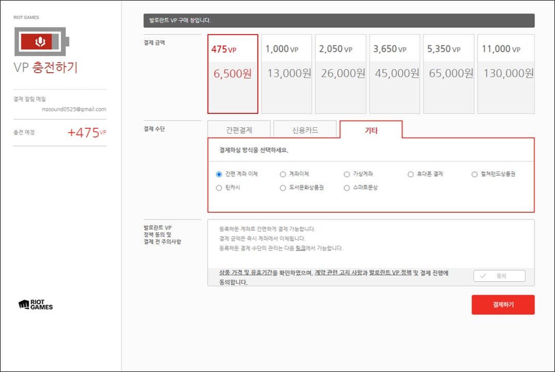Screen dimensions: 555x372
Task: Open the 링크 hyperlink in the notice
Action: tap(300, 248)
